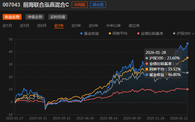Open the 实时估值 tab
Viewport: 195px width, 122px height.
(x=58, y=17)
